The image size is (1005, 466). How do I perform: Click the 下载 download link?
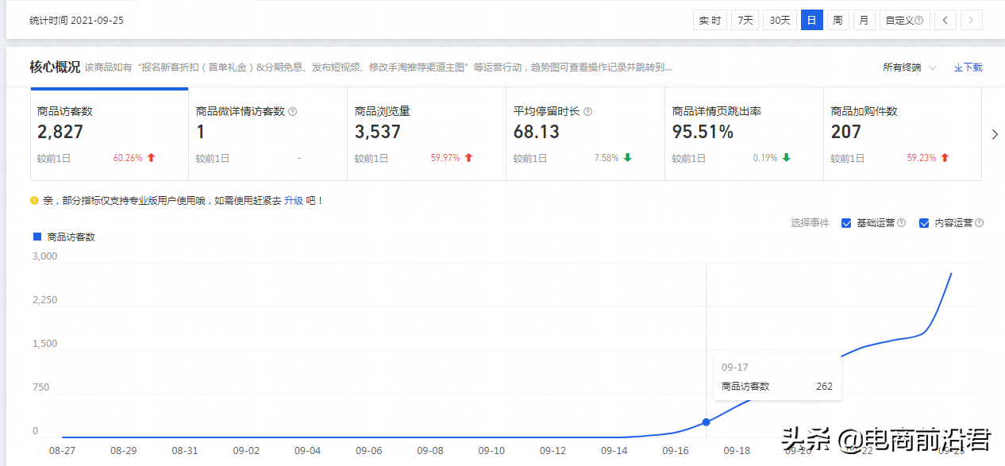click(968, 67)
